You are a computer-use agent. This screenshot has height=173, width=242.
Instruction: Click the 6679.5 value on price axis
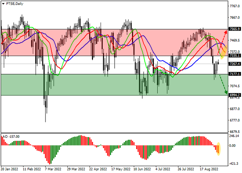(x=235, y=132)
